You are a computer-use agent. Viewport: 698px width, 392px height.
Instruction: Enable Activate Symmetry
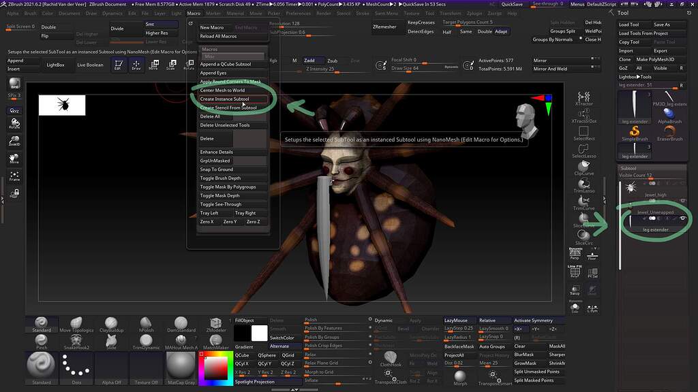(534, 320)
